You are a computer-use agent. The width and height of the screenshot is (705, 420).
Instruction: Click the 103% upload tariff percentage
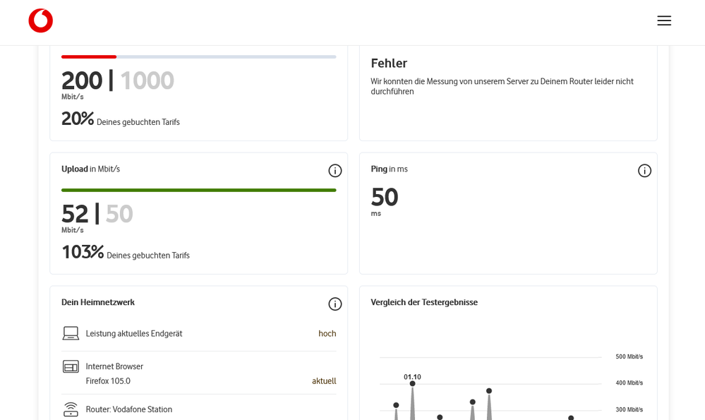[x=83, y=252]
